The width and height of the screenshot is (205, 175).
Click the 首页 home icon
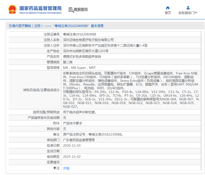(168, 8)
